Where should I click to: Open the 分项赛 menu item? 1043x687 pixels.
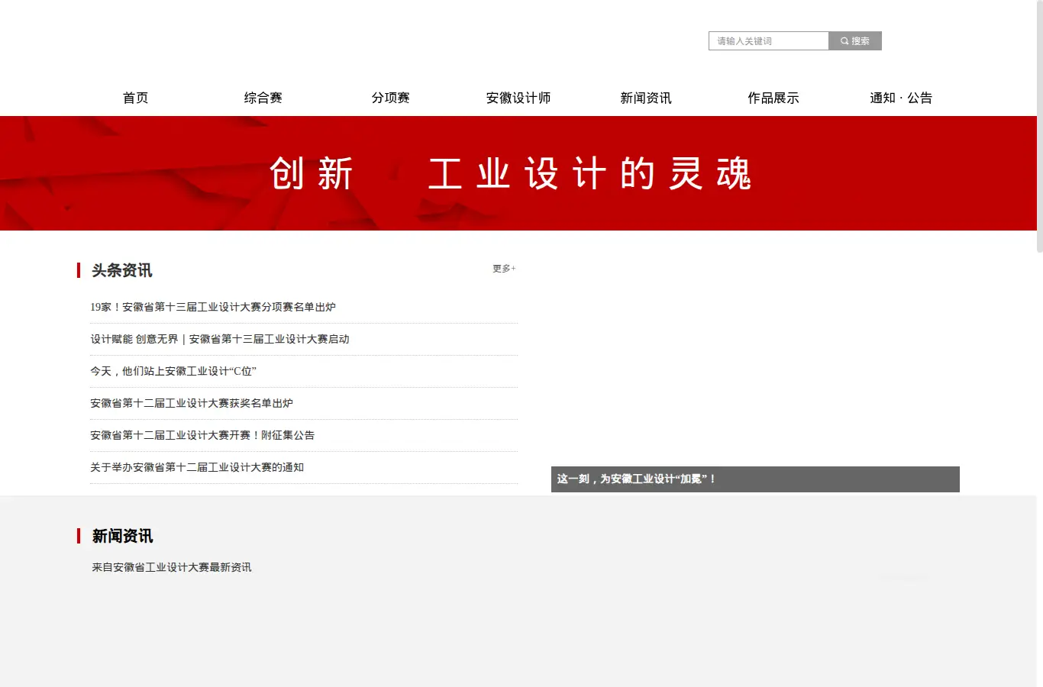tap(391, 98)
